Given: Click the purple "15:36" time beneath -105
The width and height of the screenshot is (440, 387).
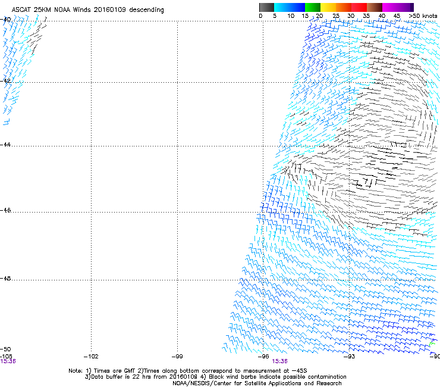Looking at the screenshot, I should coord(8,361).
